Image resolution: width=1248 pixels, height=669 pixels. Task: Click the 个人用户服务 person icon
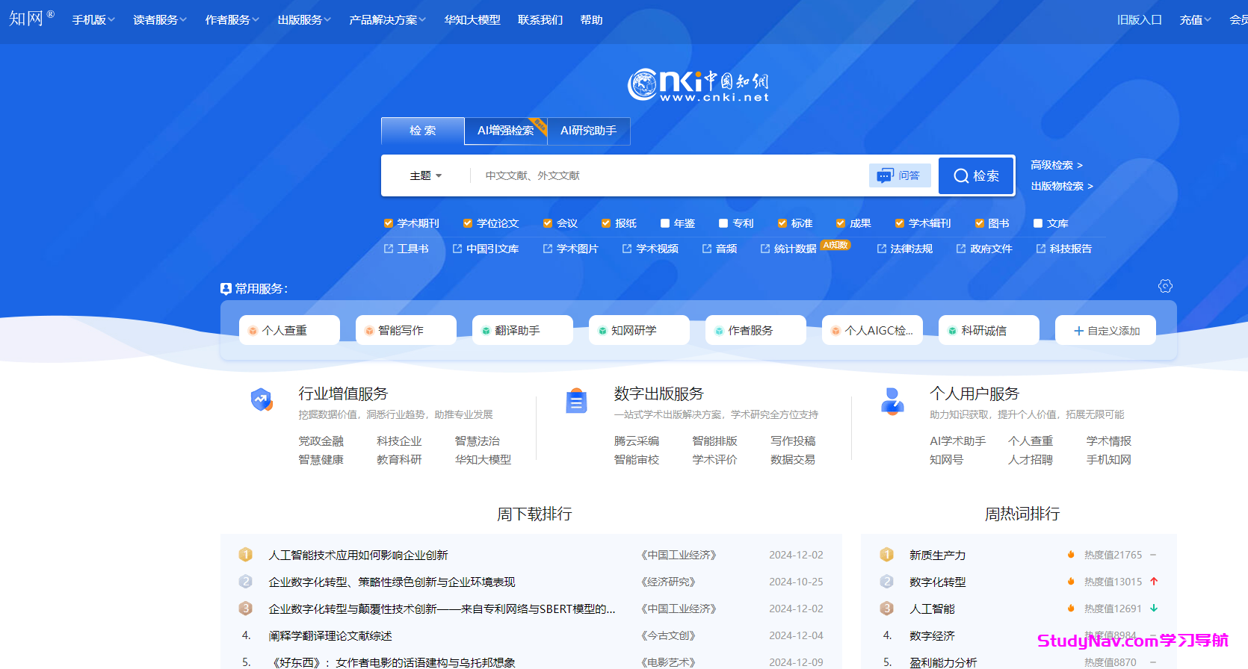click(x=892, y=401)
